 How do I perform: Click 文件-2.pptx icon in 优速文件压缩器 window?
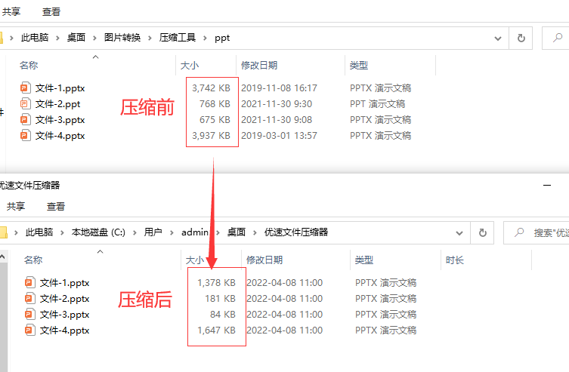click(30, 299)
